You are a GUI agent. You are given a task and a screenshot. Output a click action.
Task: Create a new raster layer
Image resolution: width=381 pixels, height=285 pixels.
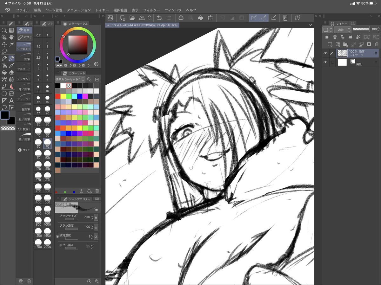(x=330, y=44)
